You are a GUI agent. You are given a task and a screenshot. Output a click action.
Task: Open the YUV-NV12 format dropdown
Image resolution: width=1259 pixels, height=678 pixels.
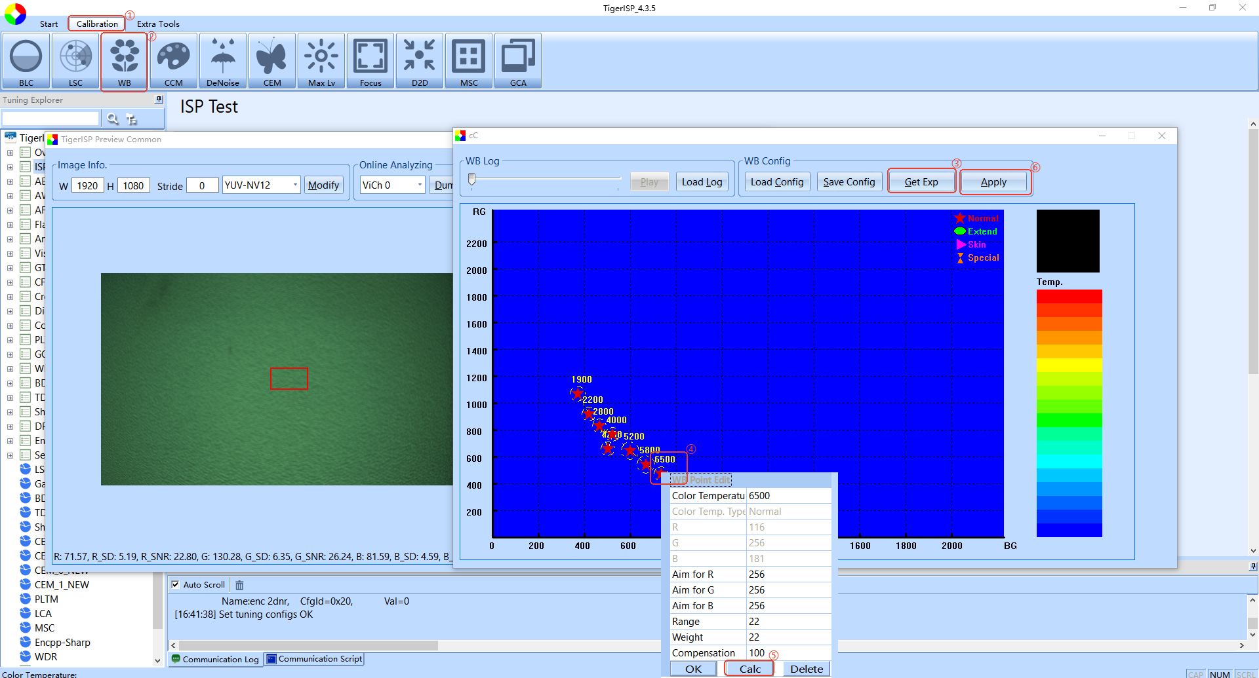click(x=261, y=185)
